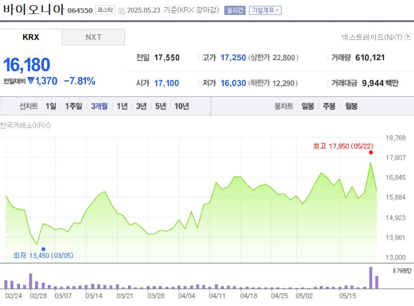414x306 pixels.
Task: Open the 기업개요 dropdown
Action: [265, 10]
